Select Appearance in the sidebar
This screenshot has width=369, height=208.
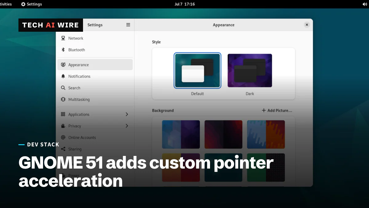(95, 65)
